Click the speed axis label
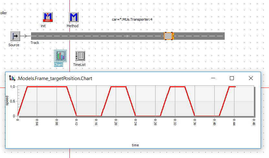Viewport: 269px width, 158px height. pos(7,100)
